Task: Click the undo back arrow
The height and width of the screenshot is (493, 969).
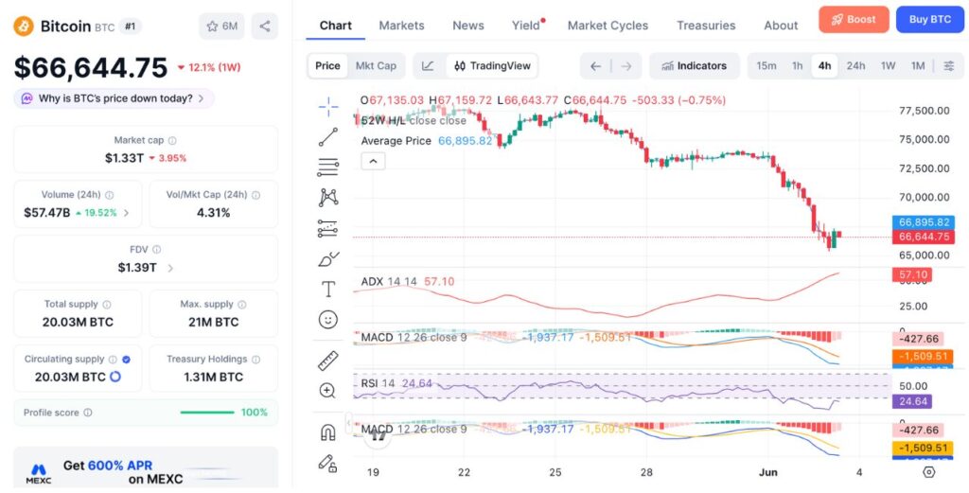Action: point(596,66)
